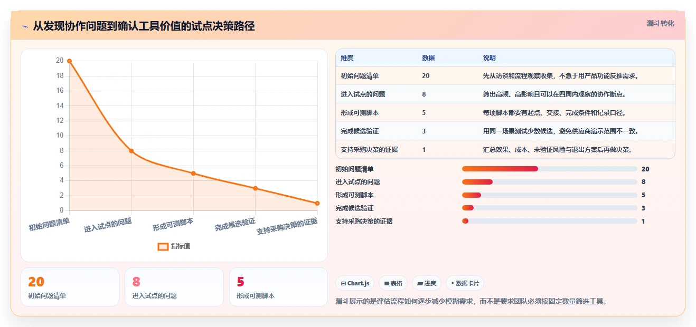Toggle the 指标值 legend swatch

pos(163,246)
